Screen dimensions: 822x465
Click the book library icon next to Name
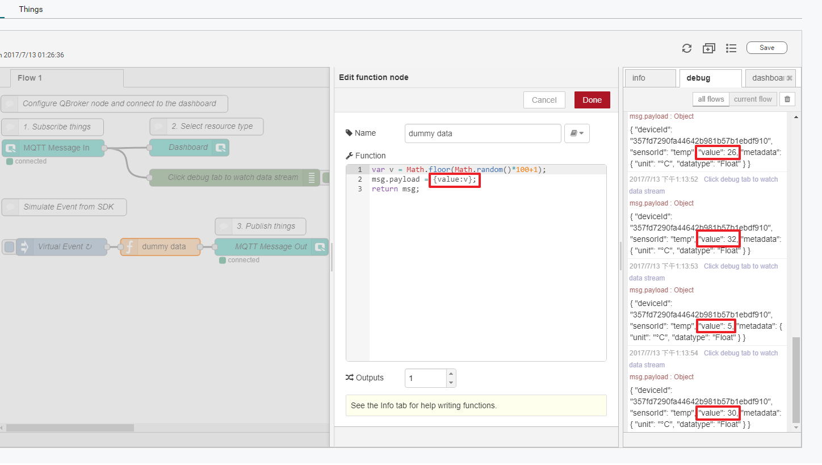(x=577, y=133)
